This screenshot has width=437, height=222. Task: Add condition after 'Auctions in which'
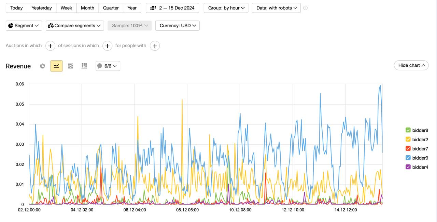click(x=50, y=46)
